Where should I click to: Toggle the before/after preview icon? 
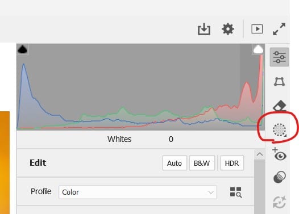point(257,29)
